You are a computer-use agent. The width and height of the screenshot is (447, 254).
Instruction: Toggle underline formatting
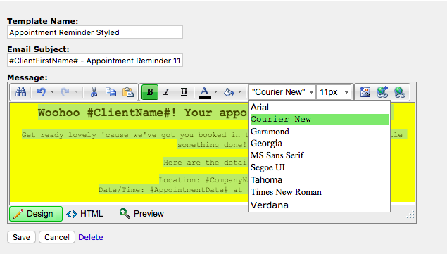tap(184, 92)
